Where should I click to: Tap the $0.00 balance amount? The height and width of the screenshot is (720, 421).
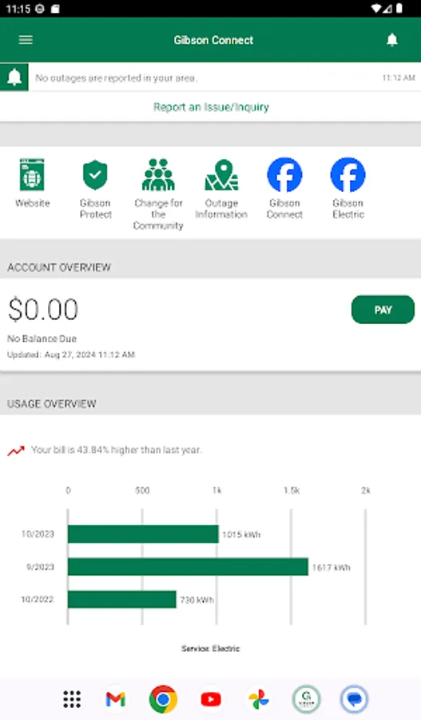(x=43, y=310)
